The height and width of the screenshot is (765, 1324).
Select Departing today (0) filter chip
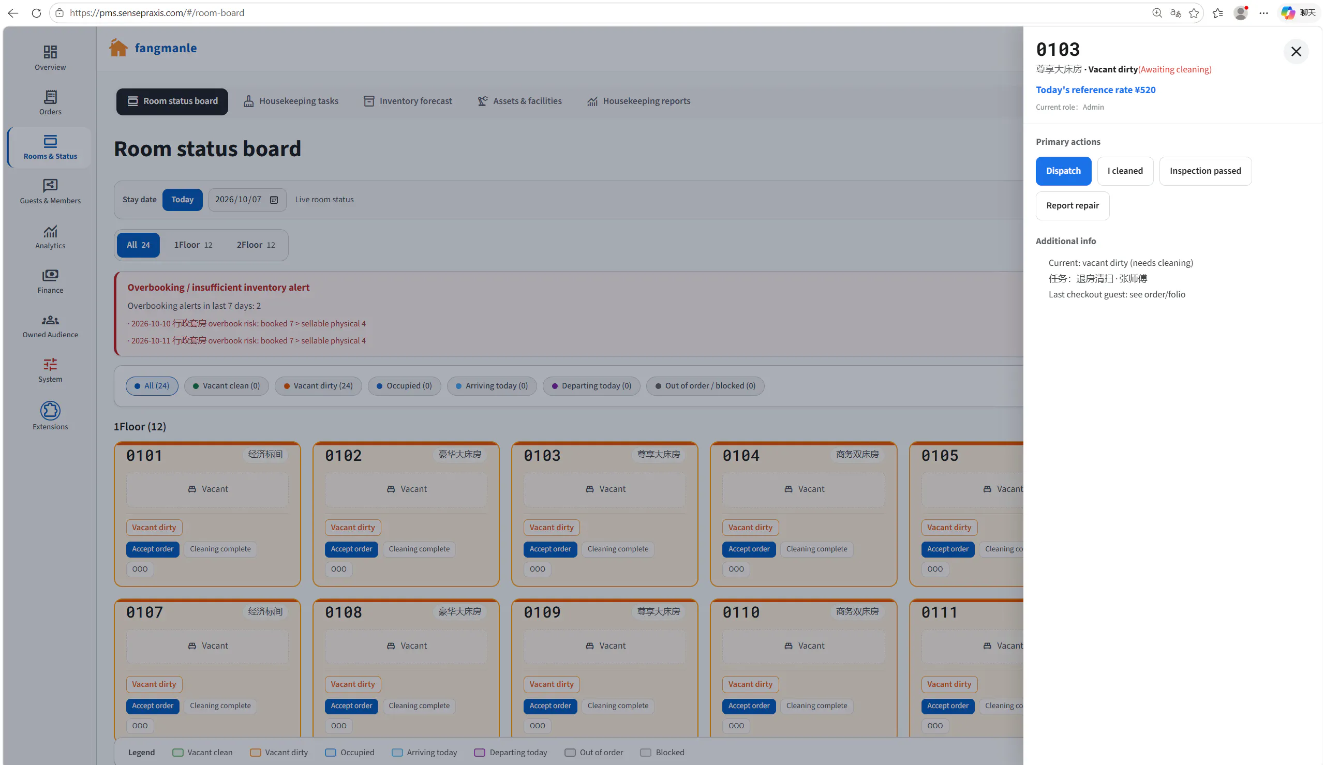pos(591,386)
